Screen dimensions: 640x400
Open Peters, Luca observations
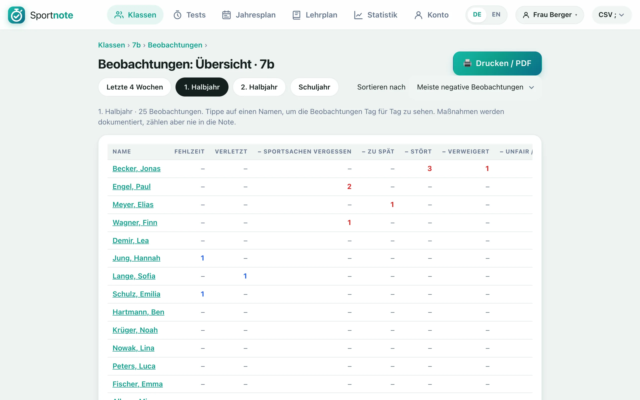tap(134, 366)
